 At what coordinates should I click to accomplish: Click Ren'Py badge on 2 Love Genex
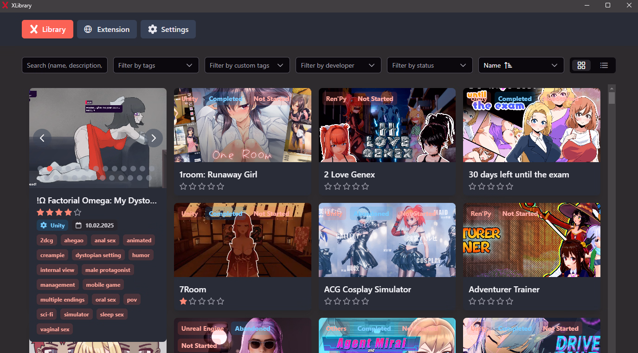[336, 99]
